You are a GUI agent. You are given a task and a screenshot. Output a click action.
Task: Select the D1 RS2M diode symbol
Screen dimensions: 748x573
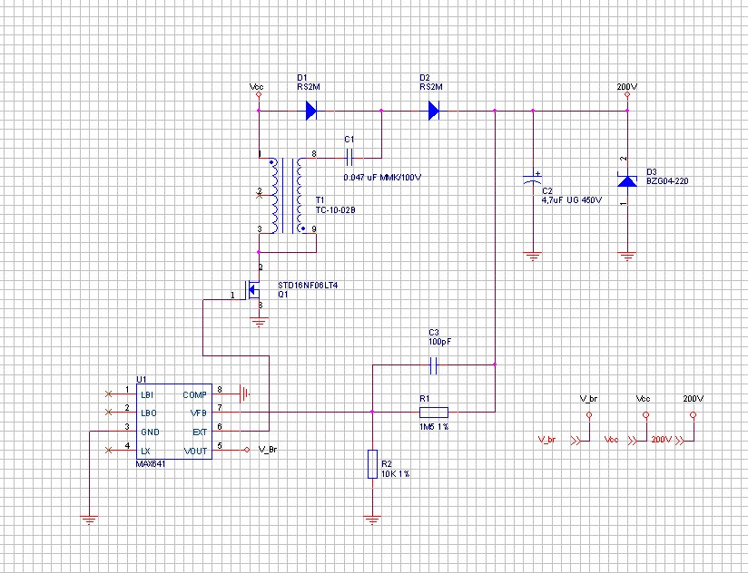(310, 111)
